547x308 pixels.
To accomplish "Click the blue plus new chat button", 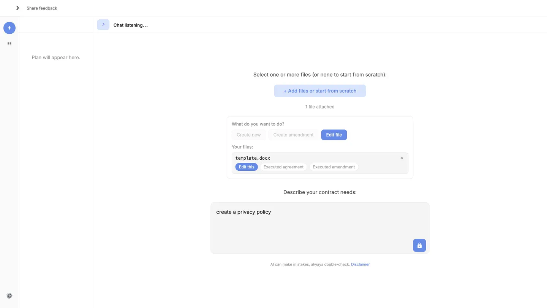I will click(9, 28).
